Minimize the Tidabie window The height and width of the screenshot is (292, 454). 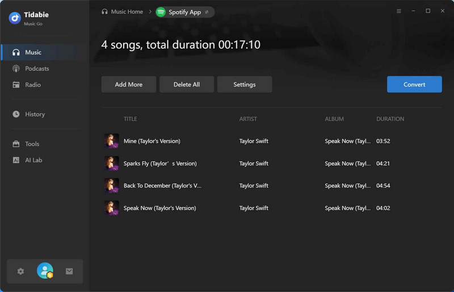413,11
